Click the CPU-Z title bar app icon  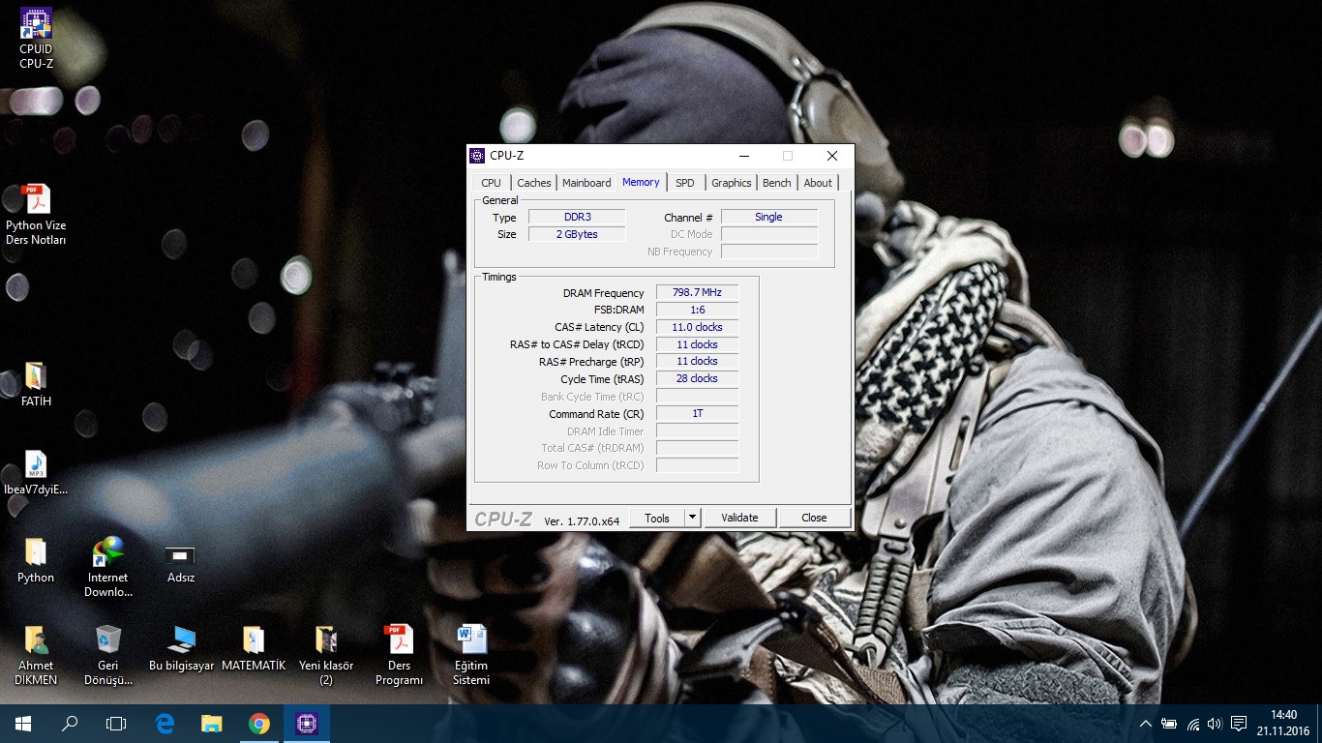(x=477, y=156)
